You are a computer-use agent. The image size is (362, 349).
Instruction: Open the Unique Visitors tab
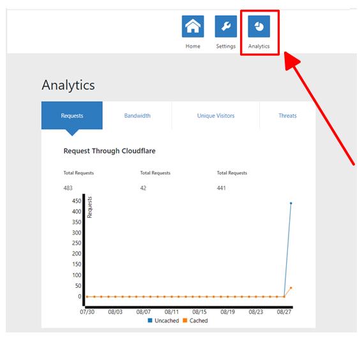click(216, 115)
